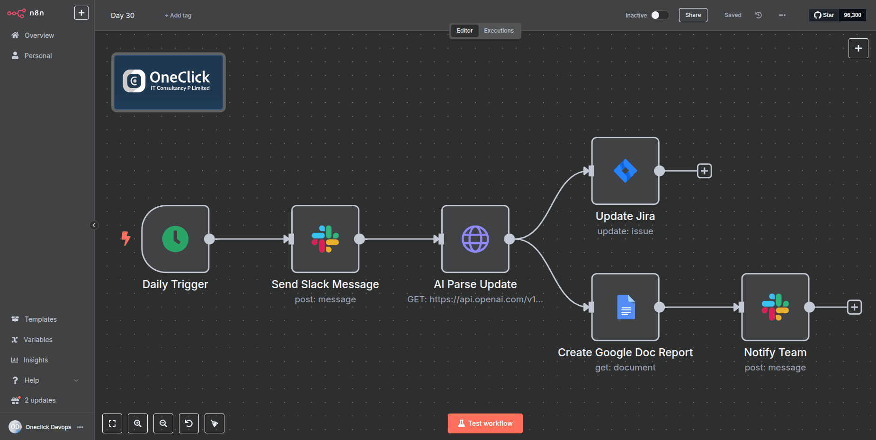Open the add node panel plus button
The height and width of the screenshot is (440, 876).
click(858, 48)
